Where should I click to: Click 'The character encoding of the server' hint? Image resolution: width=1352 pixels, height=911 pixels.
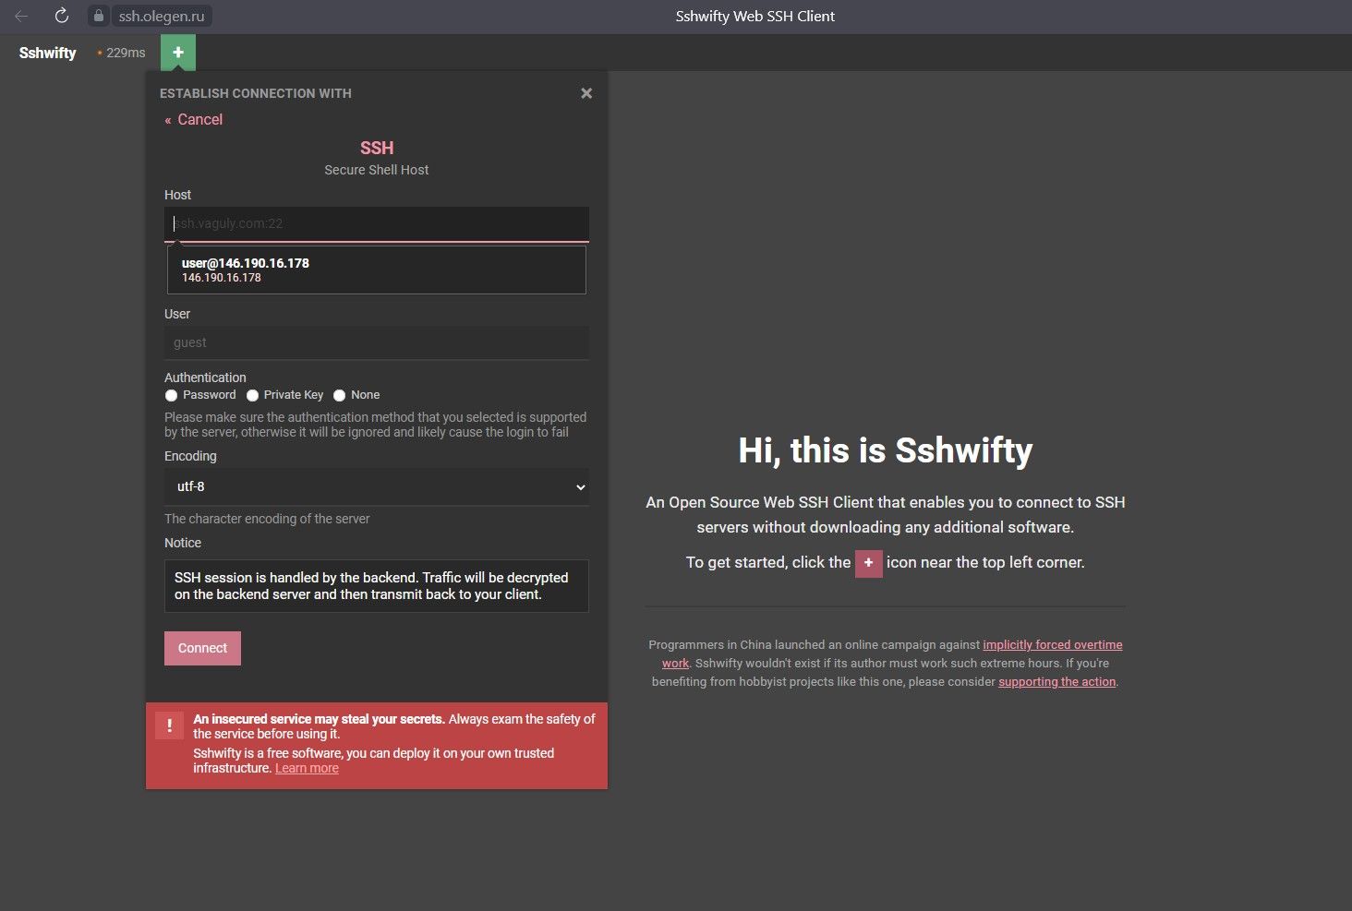coord(267,519)
